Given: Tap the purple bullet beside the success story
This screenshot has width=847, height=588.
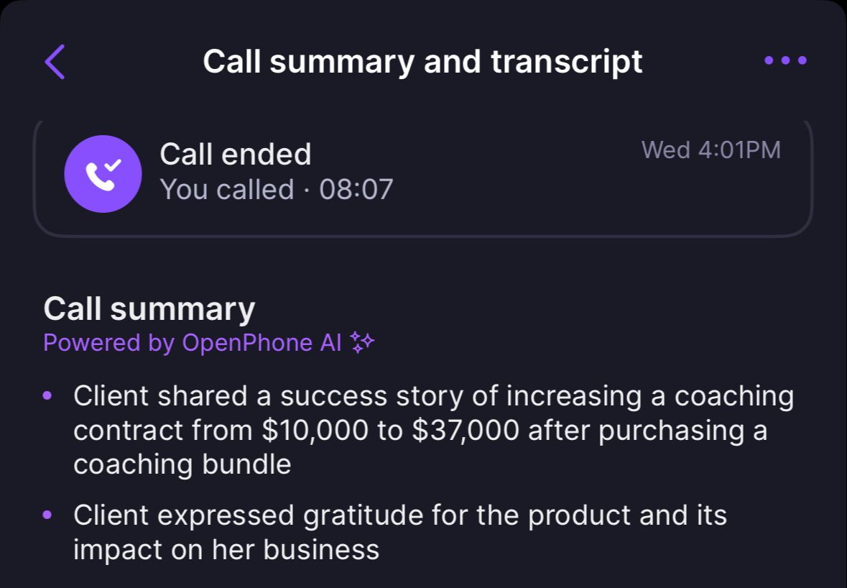Looking at the screenshot, I should [x=48, y=395].
